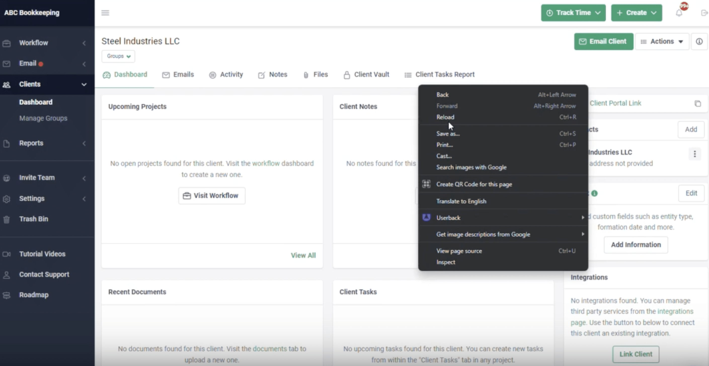This screenshot has height=366, width=709.
Task: Click the Activity tab circle icon
Action: point(213,75)
